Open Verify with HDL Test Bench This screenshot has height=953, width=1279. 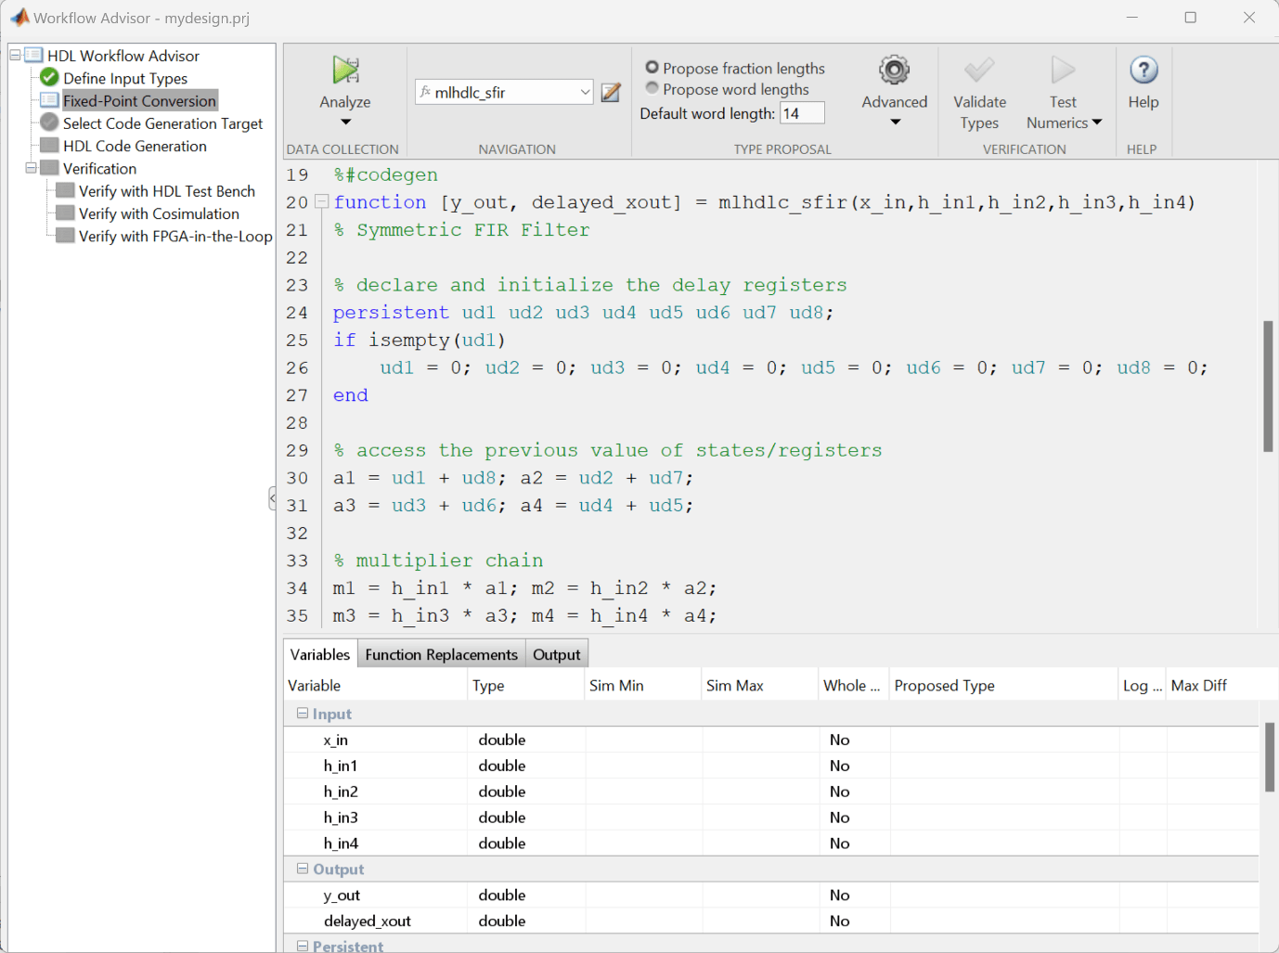click(166, 191)
